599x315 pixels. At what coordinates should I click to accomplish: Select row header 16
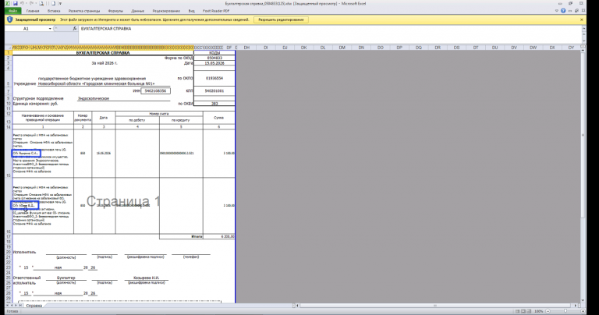pyautogui.click(x=9, y=206)
